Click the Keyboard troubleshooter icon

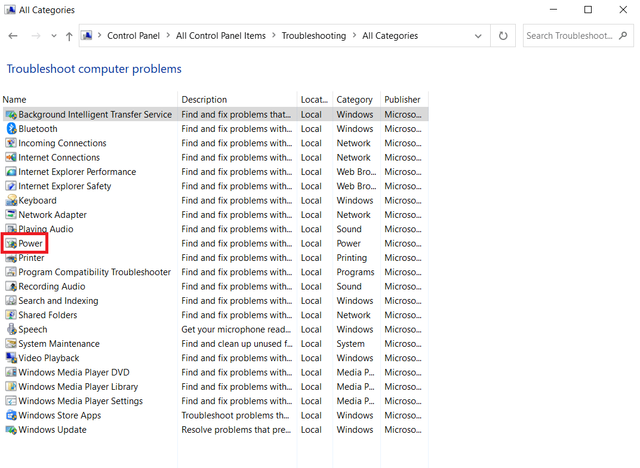[11, 201]
